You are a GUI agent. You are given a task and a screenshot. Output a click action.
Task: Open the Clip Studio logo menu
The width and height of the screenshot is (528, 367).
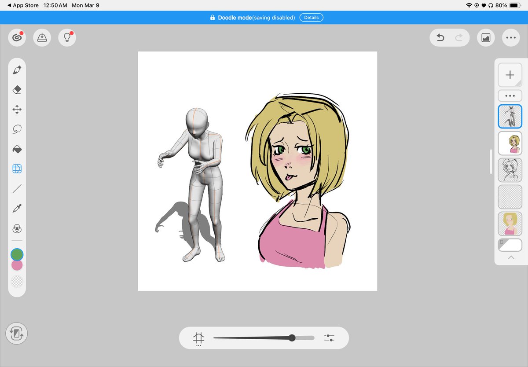[17, 38]
